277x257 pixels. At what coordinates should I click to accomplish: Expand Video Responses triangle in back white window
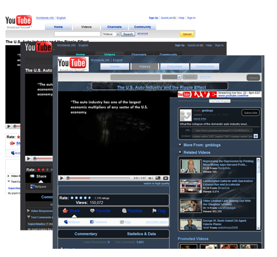(x=8, y=176)
